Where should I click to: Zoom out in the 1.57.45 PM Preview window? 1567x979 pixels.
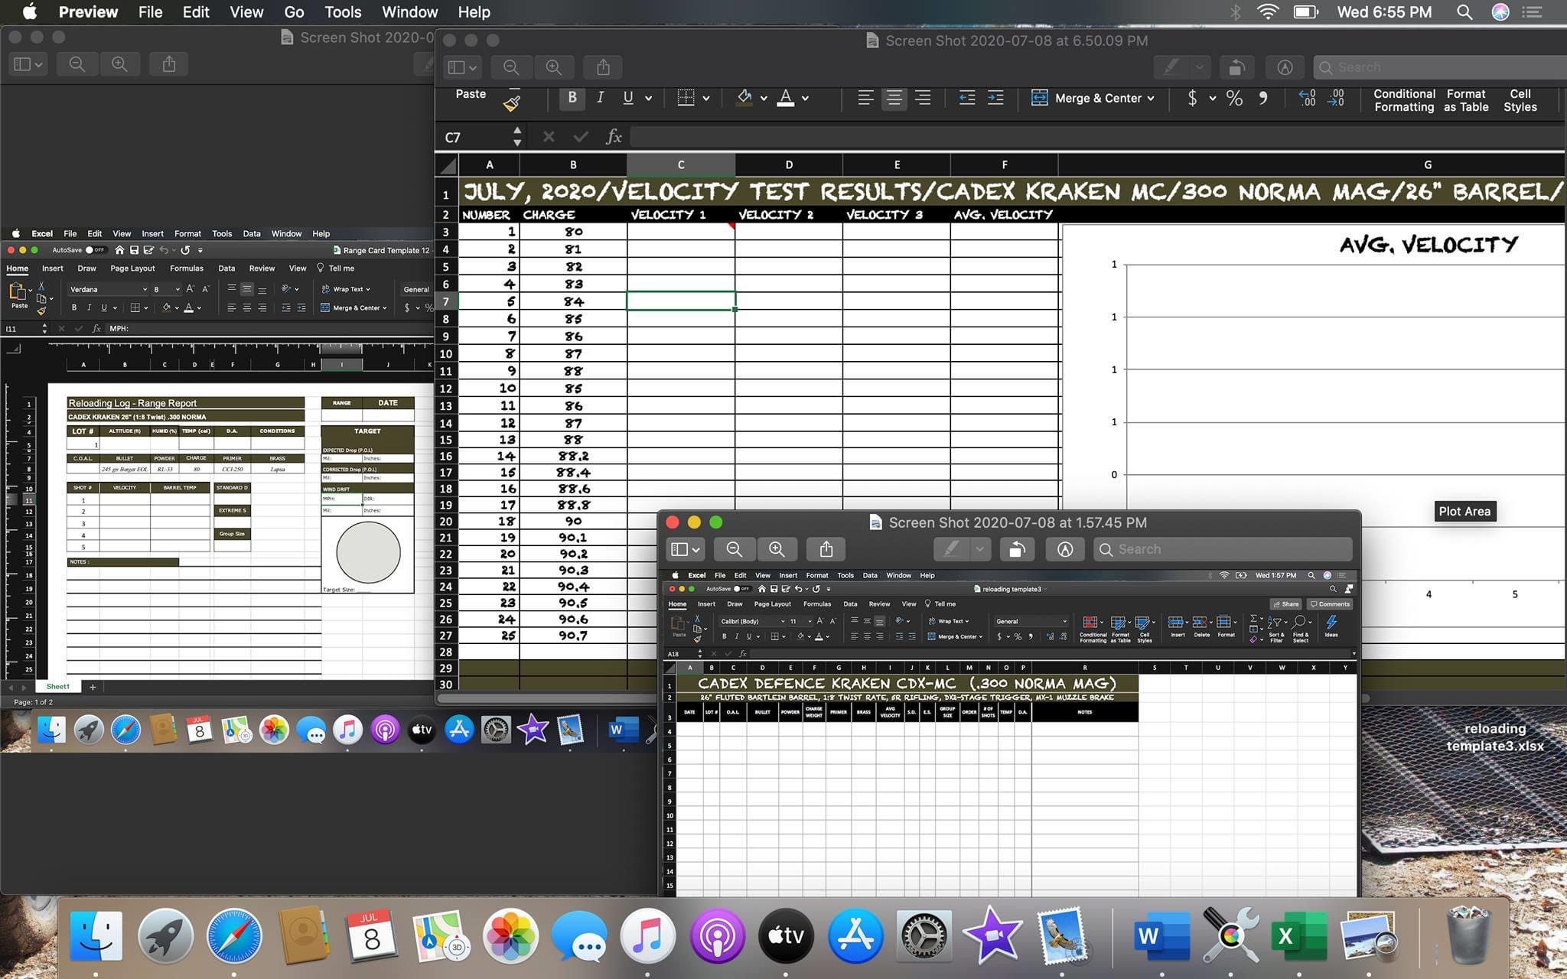point(735,549)
